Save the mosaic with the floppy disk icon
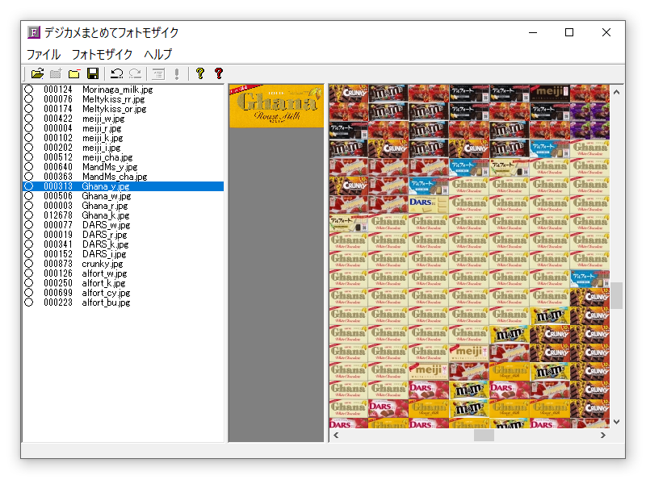The width and height of the screenshot is (646, 484). pyautogui.click(x=93, y=73)
